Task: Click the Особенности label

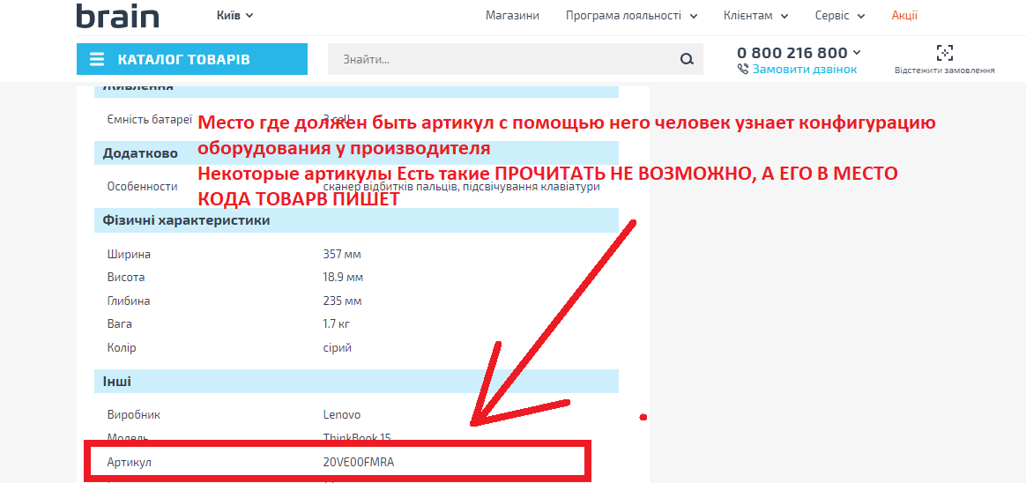Action: [x=142, y=187]
